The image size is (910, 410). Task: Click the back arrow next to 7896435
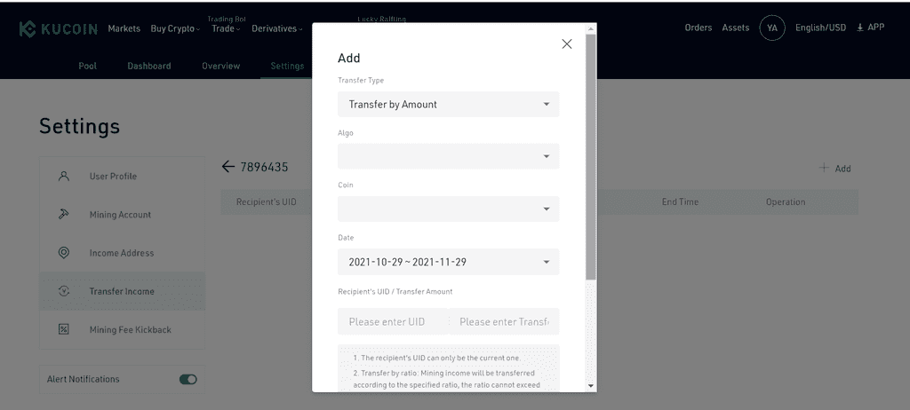[x=227, y=167]
